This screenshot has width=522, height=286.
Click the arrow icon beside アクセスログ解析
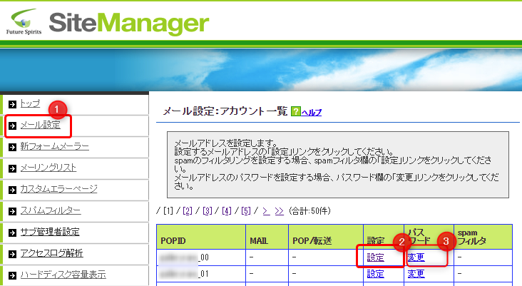click(x=12, y=254)
